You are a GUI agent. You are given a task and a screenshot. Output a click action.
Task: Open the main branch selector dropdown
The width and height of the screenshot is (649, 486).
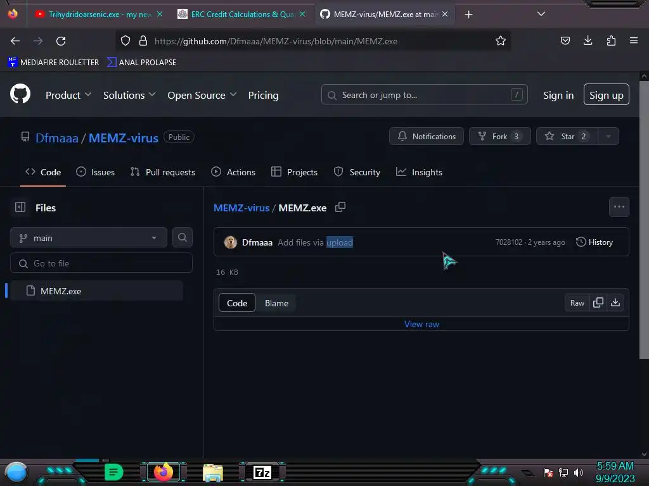pos(89,238)
